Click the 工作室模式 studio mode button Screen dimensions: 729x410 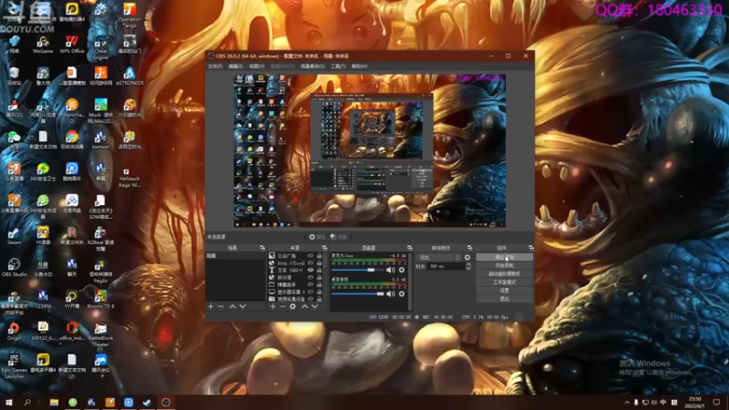pyautogui.click(x=505, y=282)
